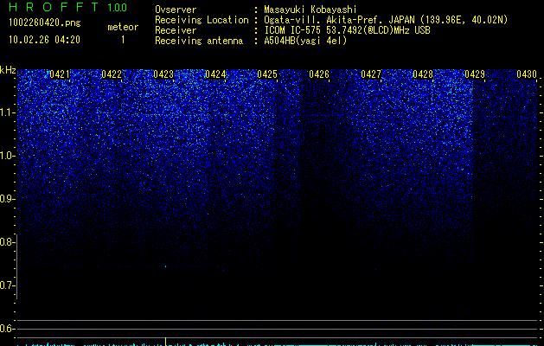Click the 0423 time marker
This screenshot has height=346, width=544.
coord(163,74)
